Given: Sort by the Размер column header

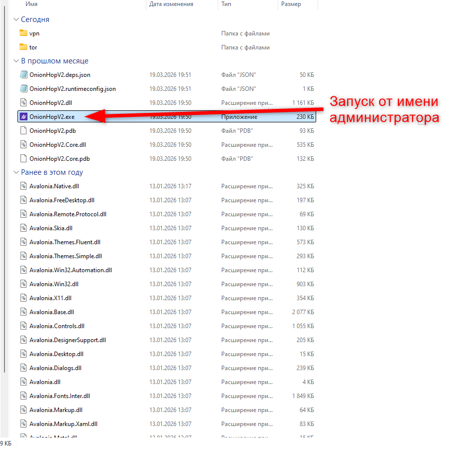Looking at the screenshot, I should click(x=291, y=4).
